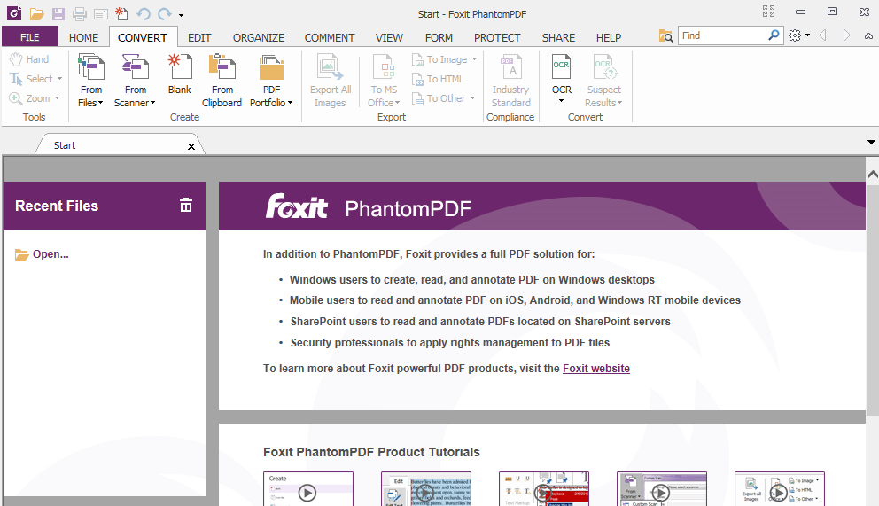Switch to the FORM tab
This screenshot has width=879, height=506.
pos(439,37)
